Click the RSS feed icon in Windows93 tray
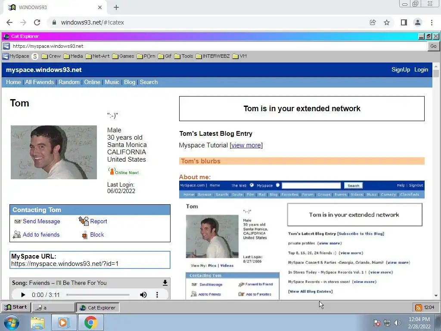Screen dimensions: 441x331 coord(419,308)
